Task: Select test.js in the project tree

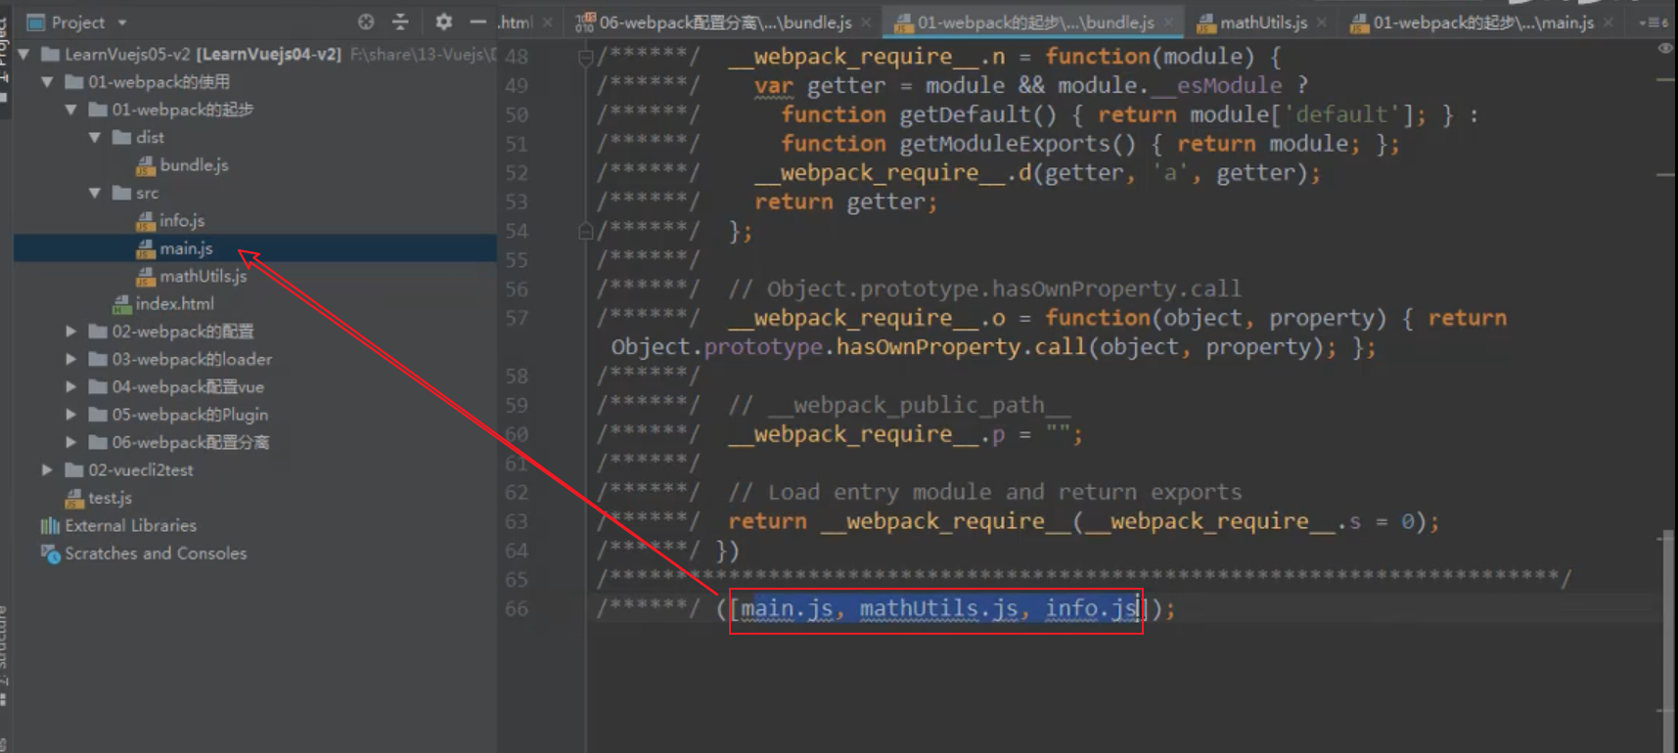Action: click(x=110, y=498)
